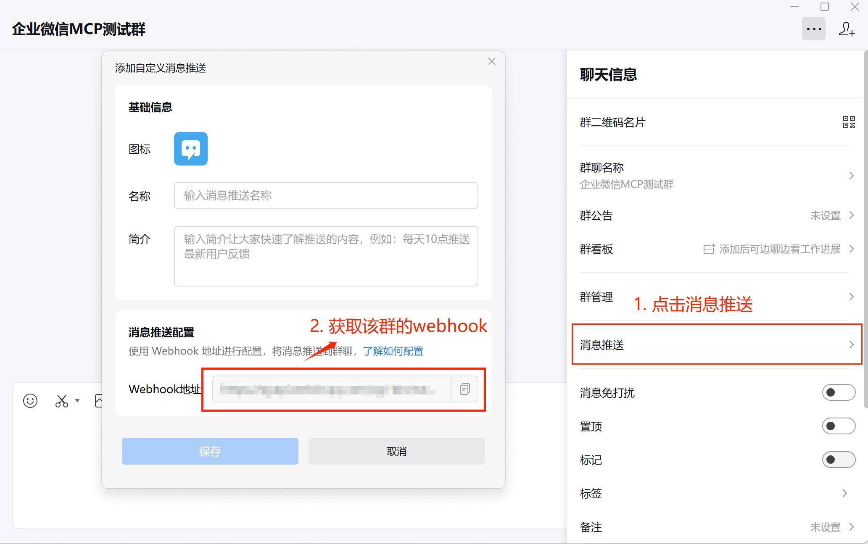Open the 消息推送 menu item
This screenshot has width=868, height=544.
click(715, 344)
